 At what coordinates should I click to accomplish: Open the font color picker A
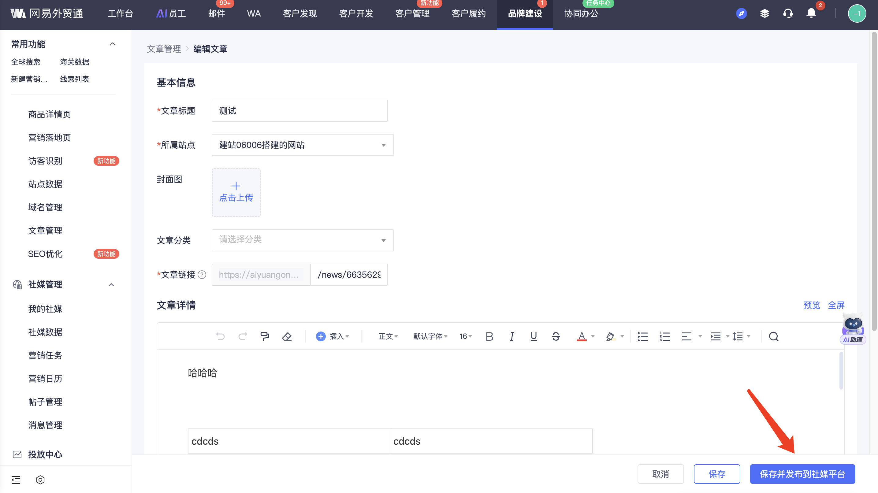tap(582, 337)
